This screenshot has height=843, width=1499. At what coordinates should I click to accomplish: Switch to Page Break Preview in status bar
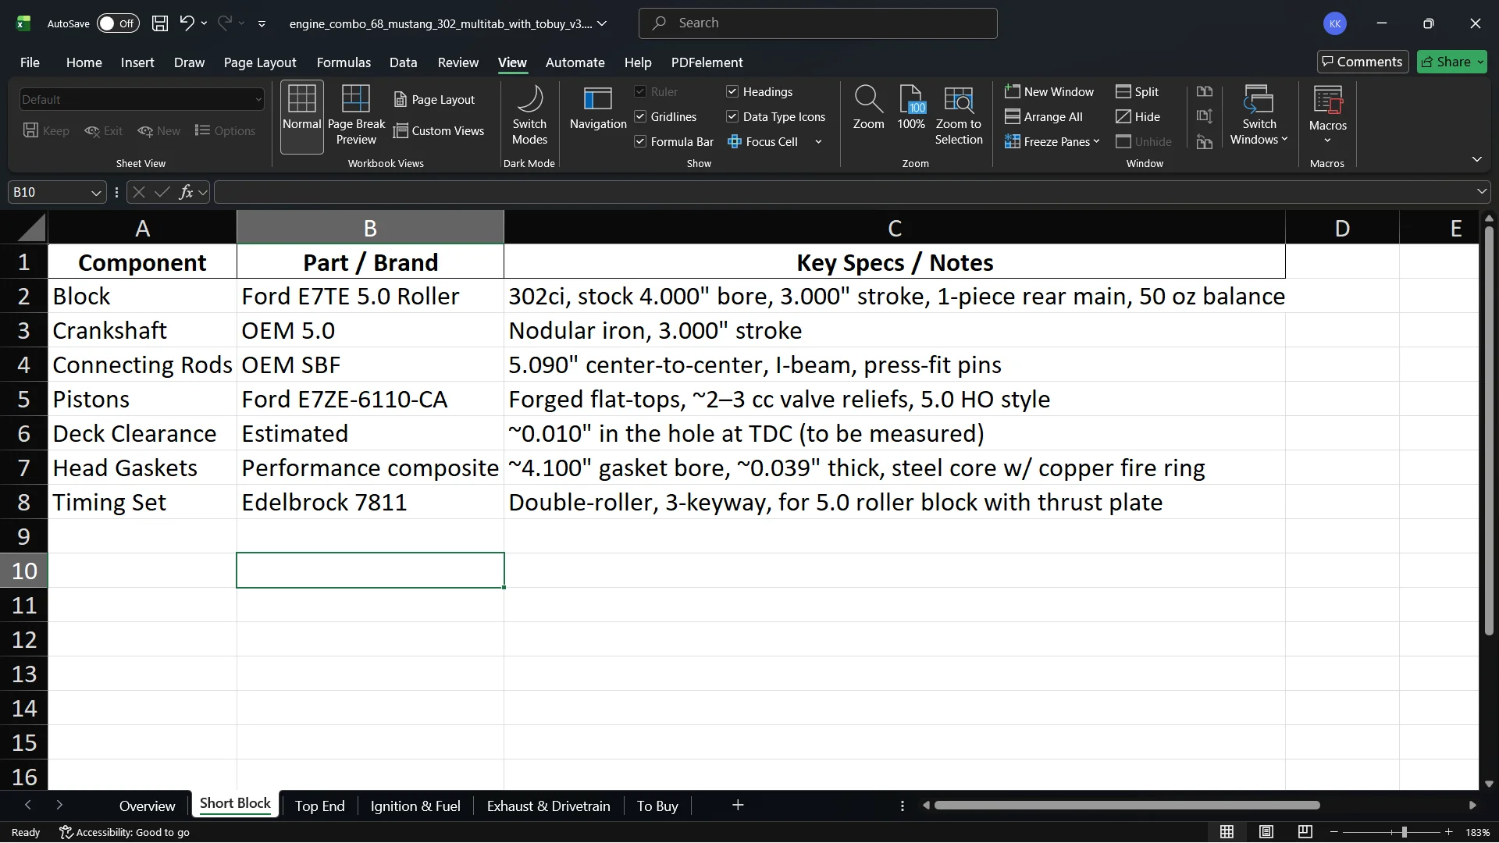point(1305,832)
